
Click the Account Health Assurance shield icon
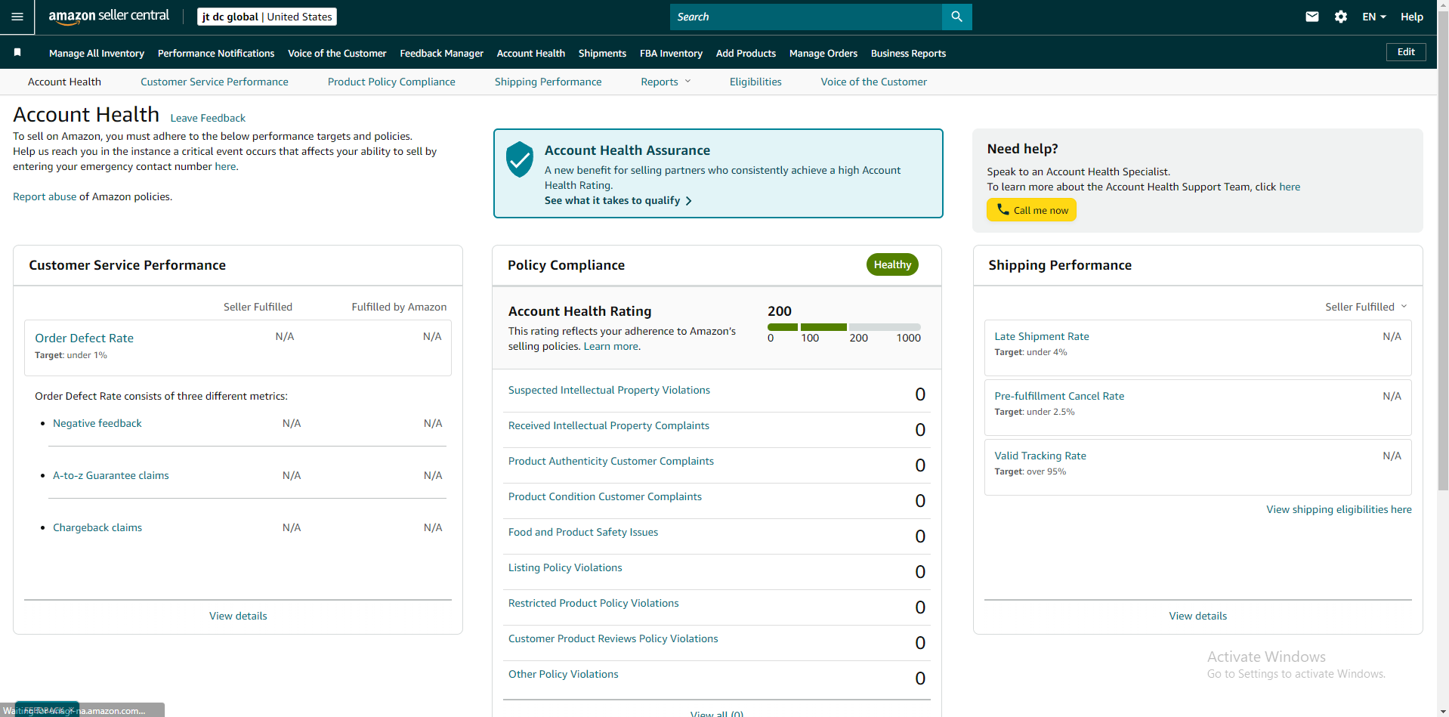[520, 159]
